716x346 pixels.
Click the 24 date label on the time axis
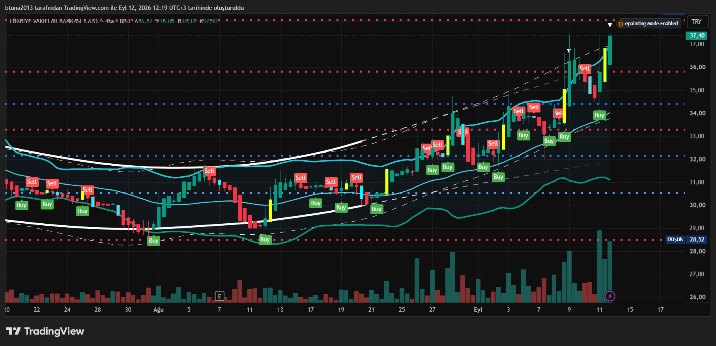pos(67,310)
